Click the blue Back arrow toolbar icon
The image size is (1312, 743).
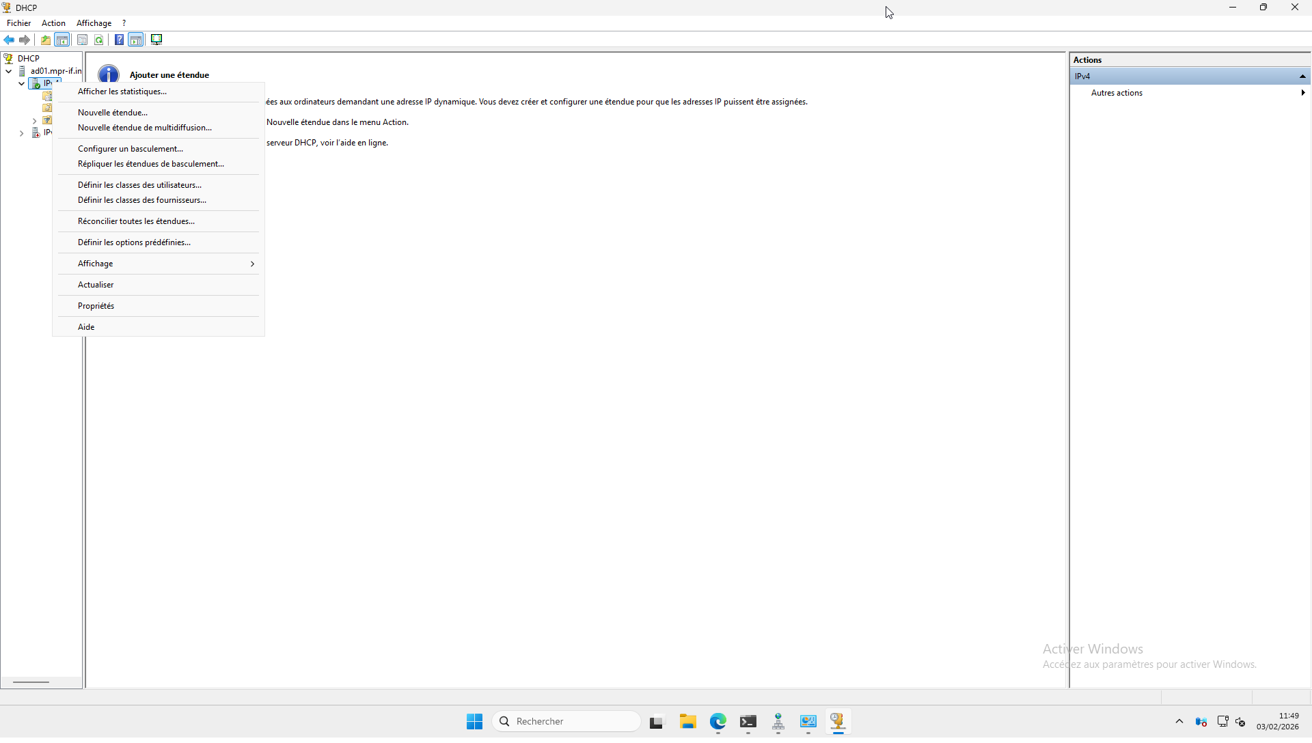coord(9,40)
